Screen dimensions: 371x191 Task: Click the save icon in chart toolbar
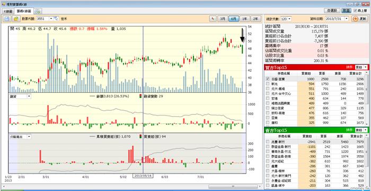[x=7, y=18]
